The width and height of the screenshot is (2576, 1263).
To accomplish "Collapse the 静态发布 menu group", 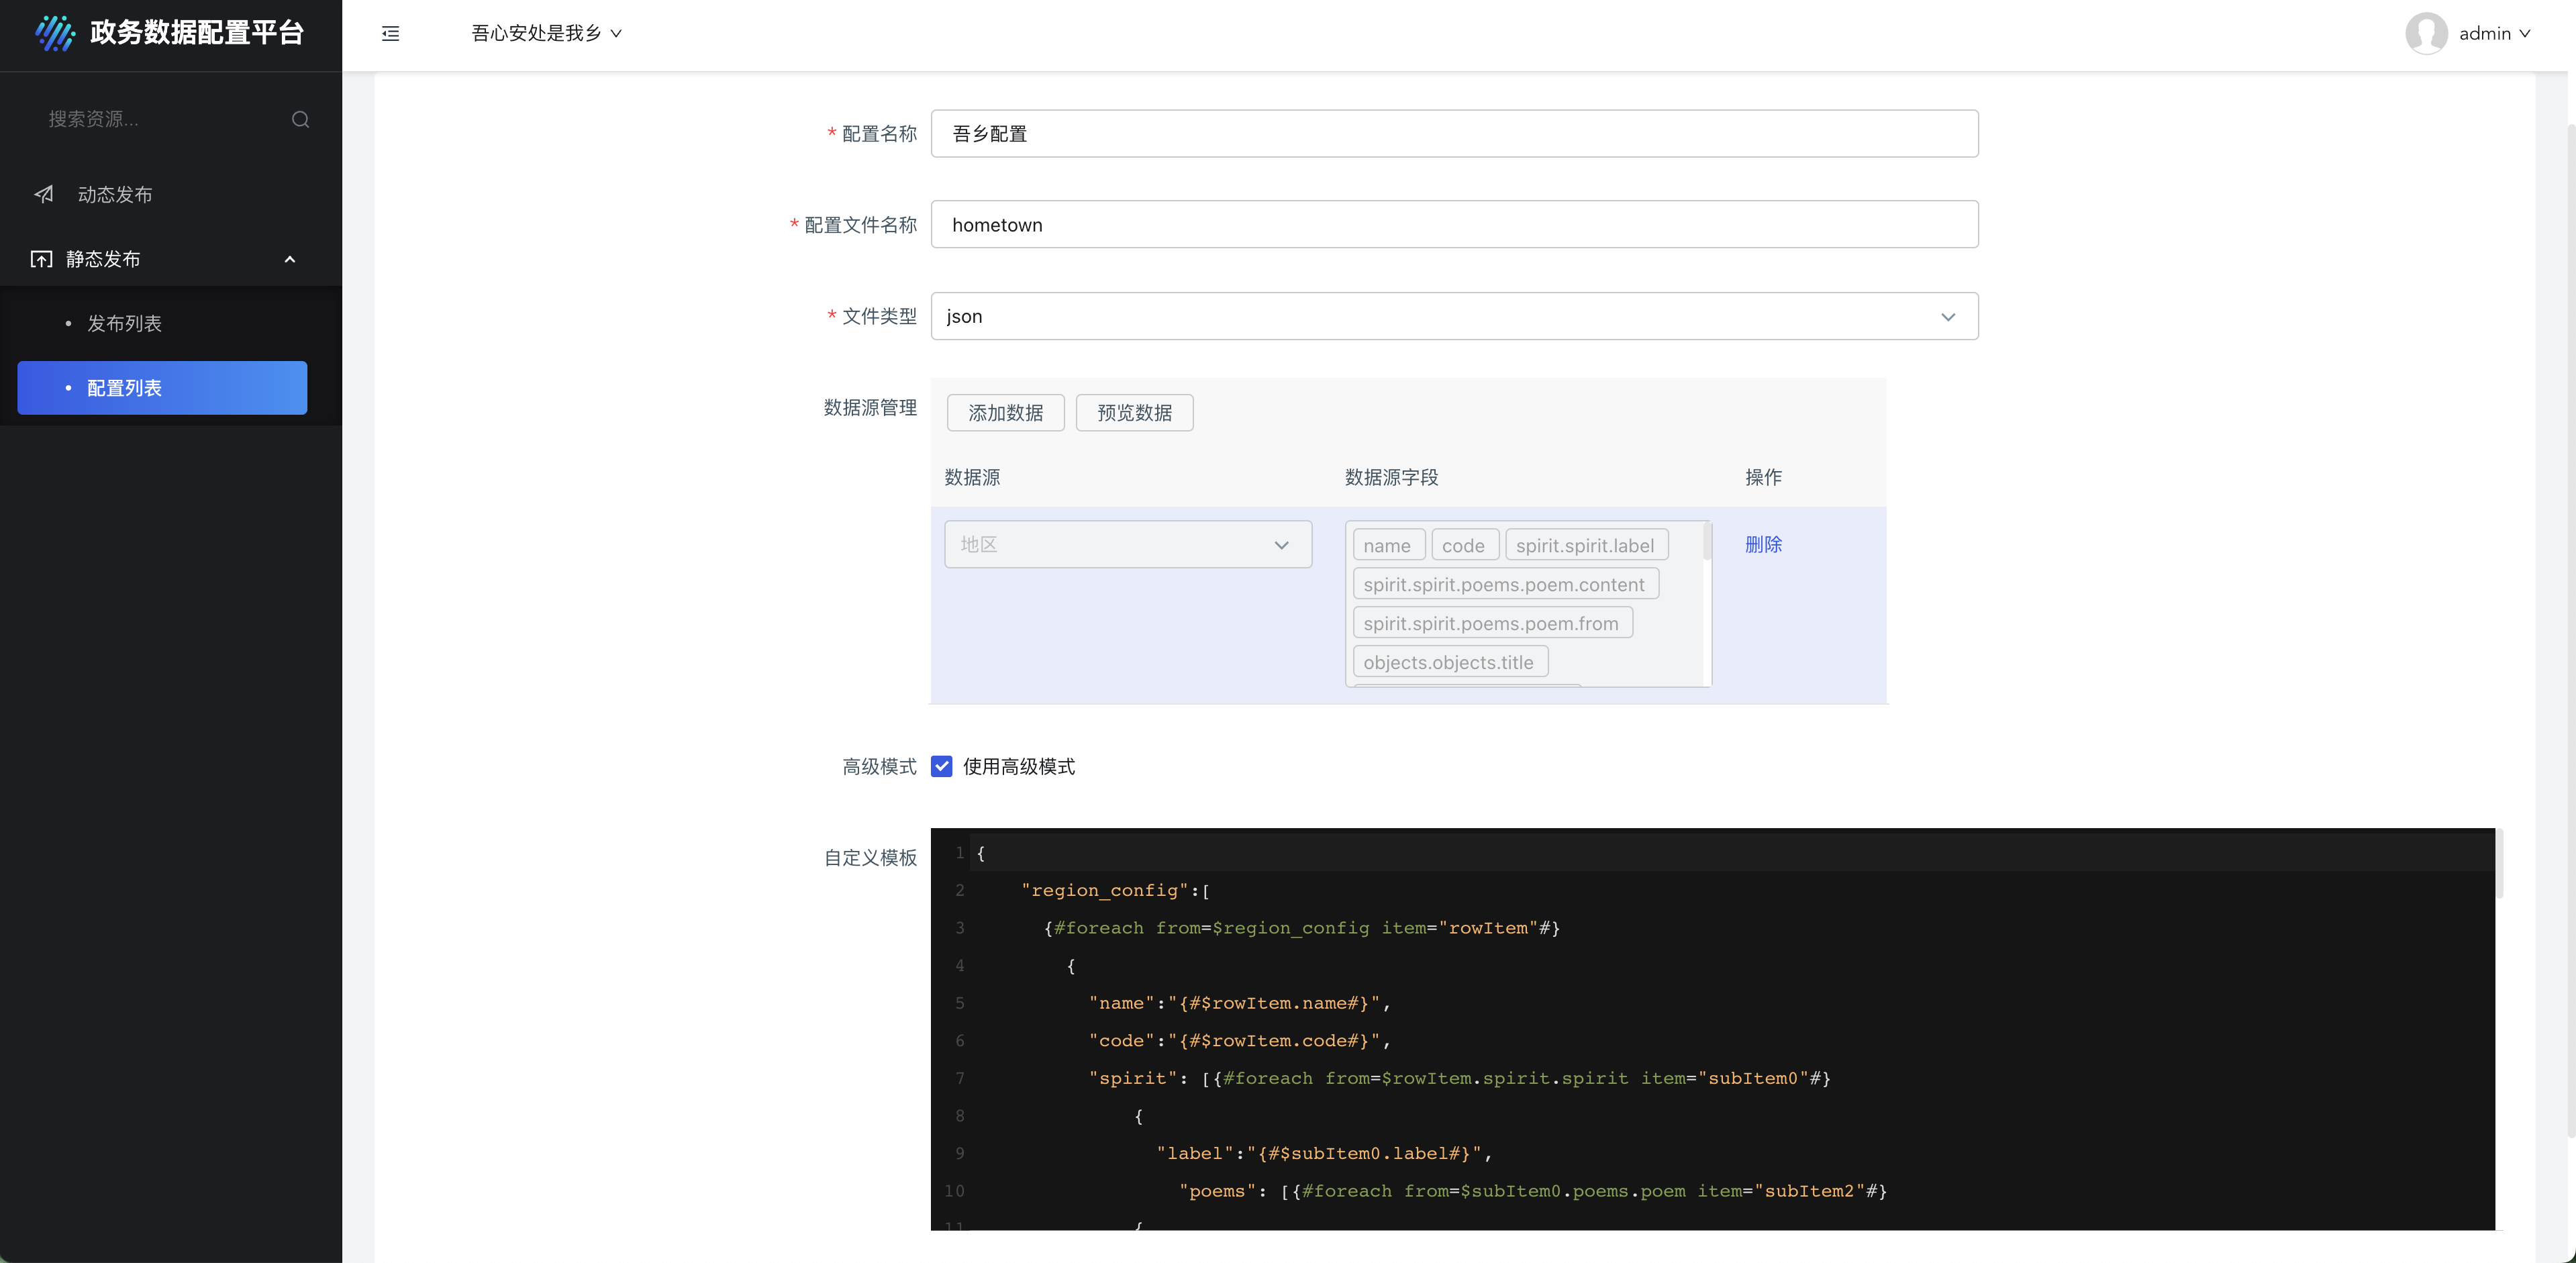I will 290,259.
